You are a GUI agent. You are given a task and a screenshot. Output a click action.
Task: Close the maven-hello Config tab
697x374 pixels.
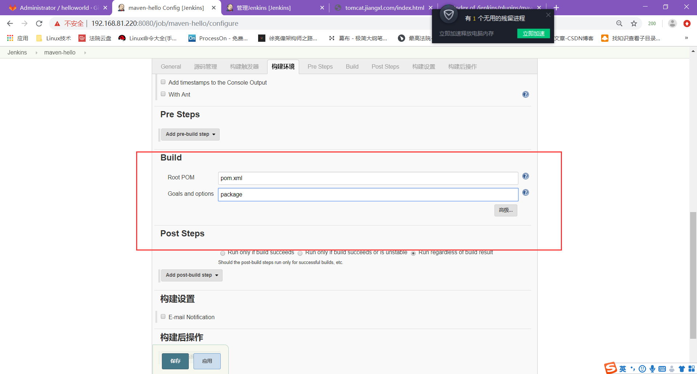(x=214, y=8)
